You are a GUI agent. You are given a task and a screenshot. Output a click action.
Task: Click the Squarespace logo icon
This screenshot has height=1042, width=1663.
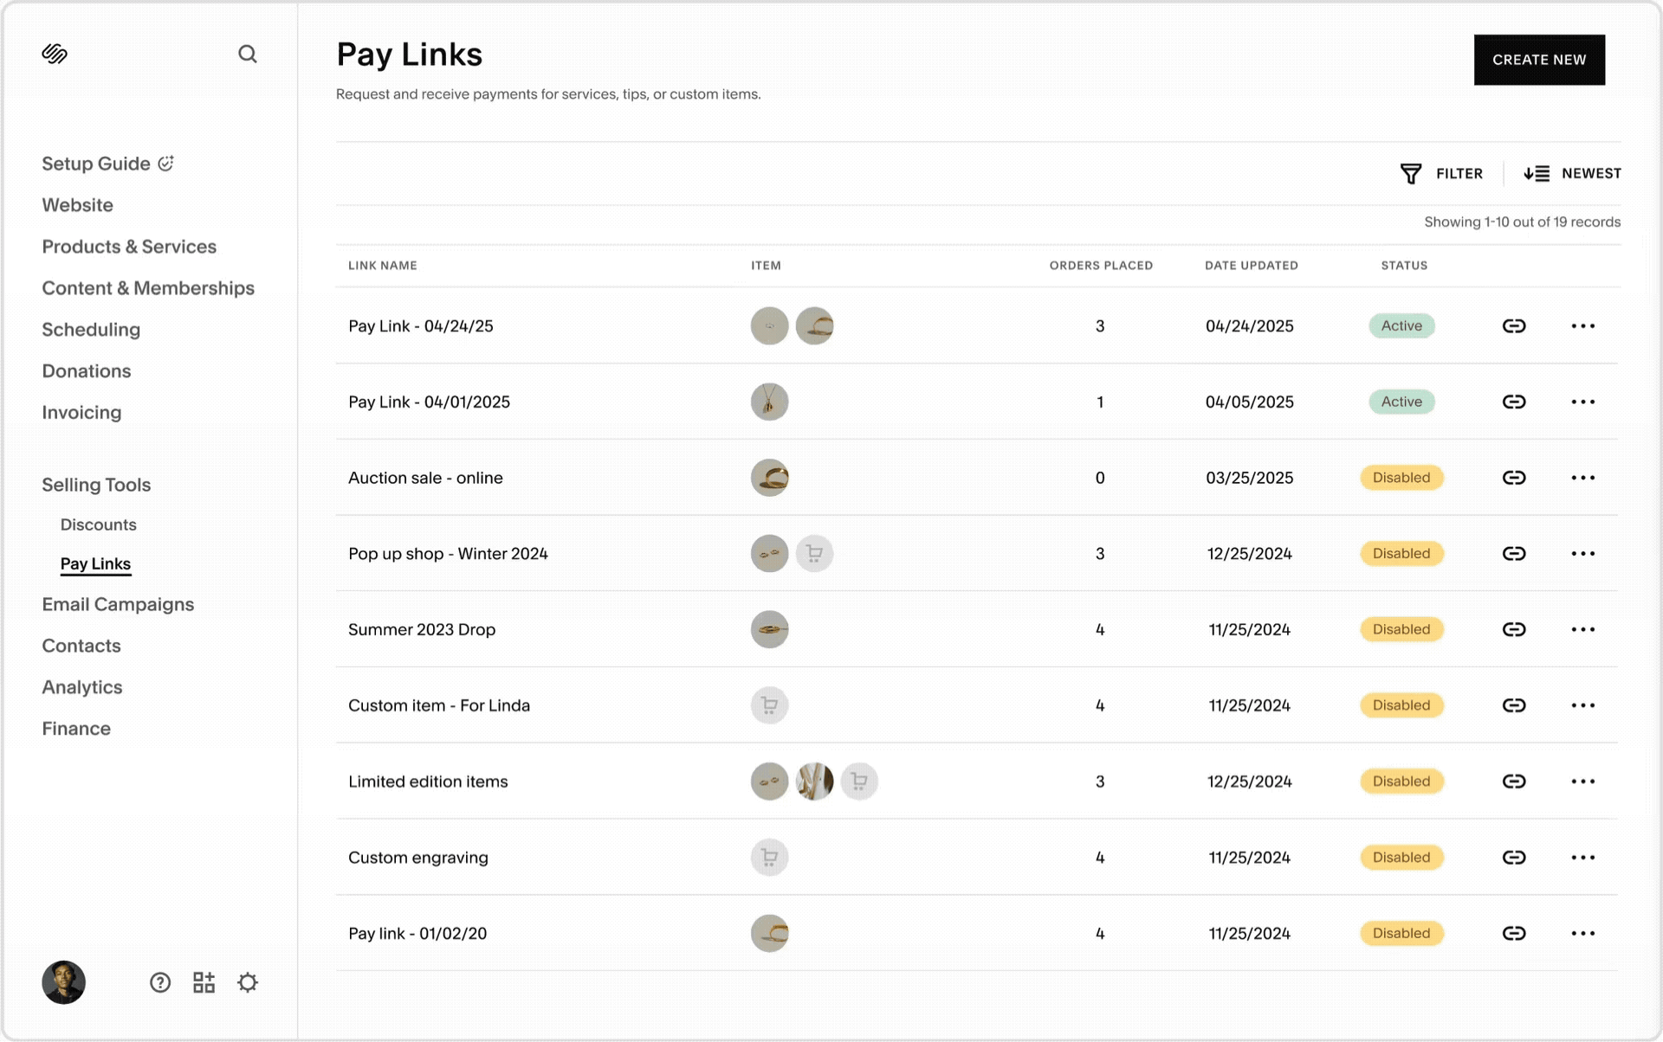[x=55, y=54]
